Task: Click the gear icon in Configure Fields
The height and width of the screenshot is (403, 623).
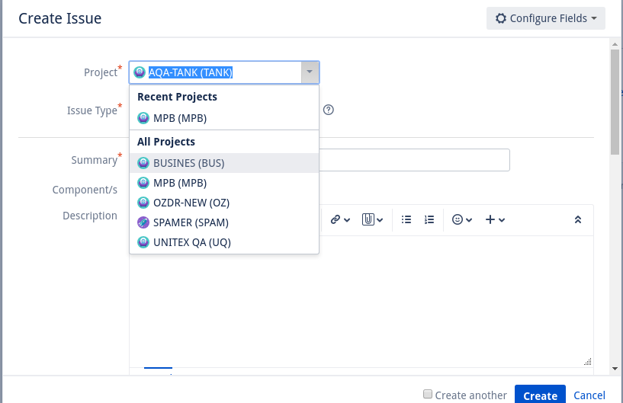Action: point(501,18)
